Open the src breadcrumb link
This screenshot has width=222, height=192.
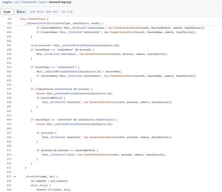17,2
